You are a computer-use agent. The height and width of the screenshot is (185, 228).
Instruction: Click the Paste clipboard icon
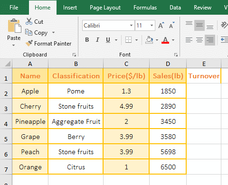coord(15,26)
